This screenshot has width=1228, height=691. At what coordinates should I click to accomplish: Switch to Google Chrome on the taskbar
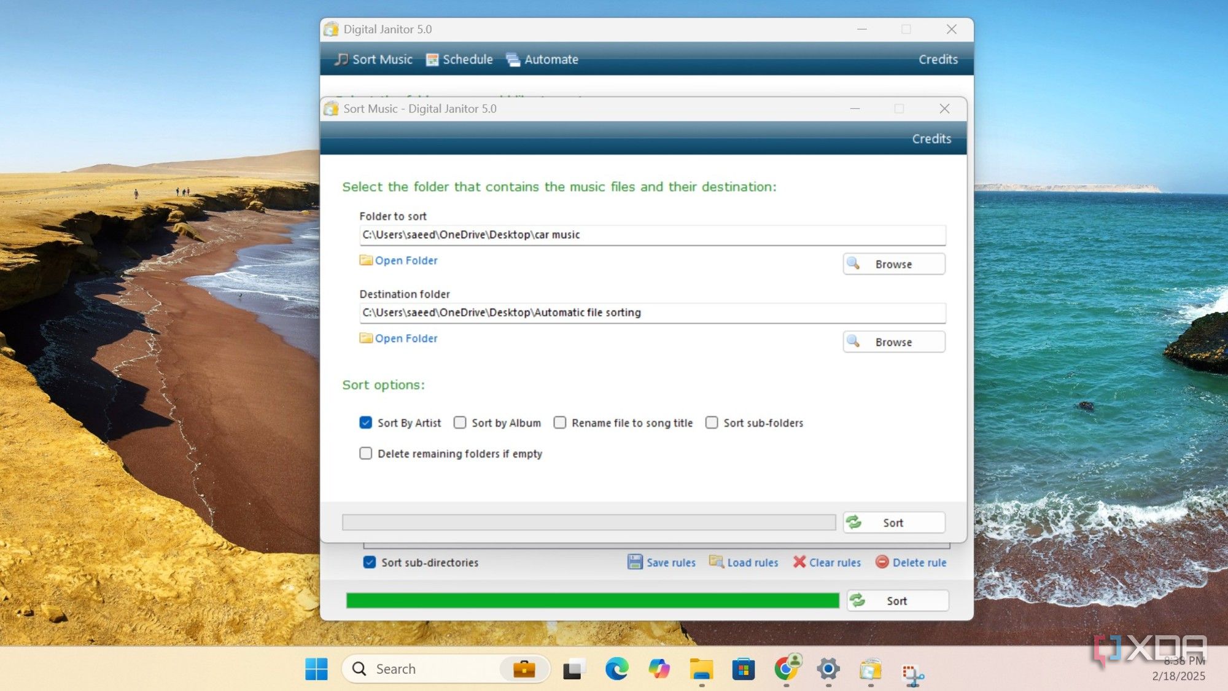pos(787,668)
